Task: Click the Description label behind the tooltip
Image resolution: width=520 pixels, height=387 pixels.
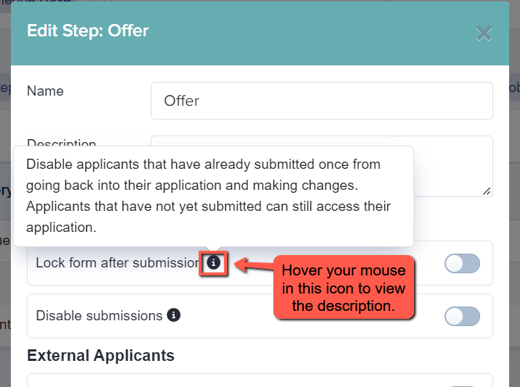Action: (62, 143)
